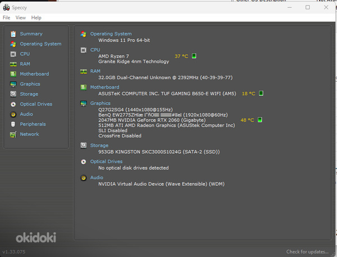This screenshot has width=337, height=257.
Task: Go to CPU section in sidebar
Action: pos(25,54)
